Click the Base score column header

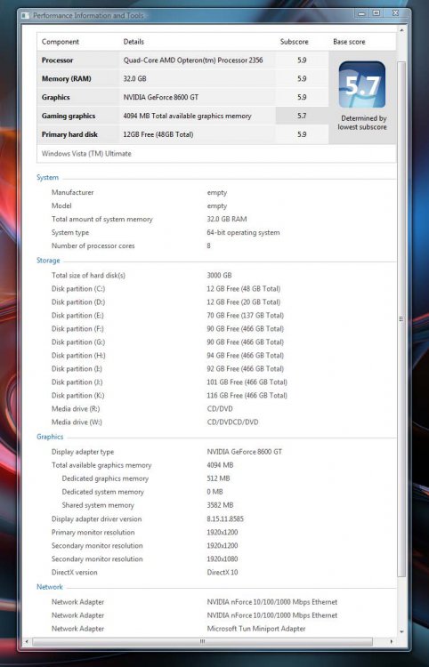pyautogui.click(x=349, y=42)
